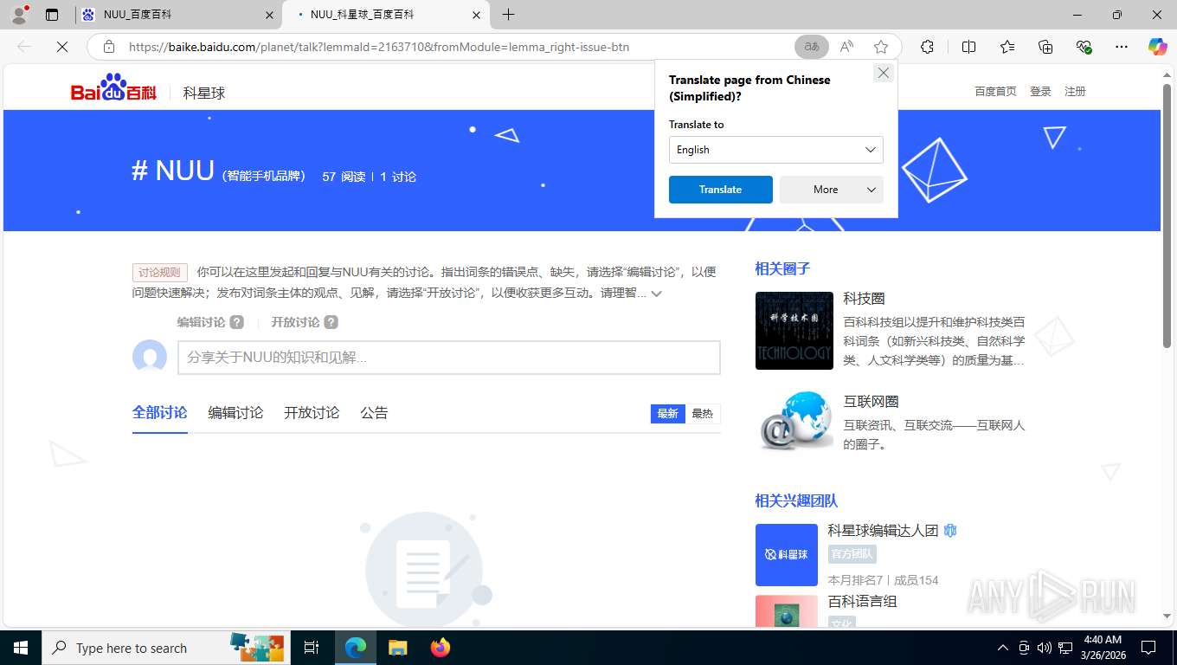Launch Firefox from taskbar

coord(440,648)
